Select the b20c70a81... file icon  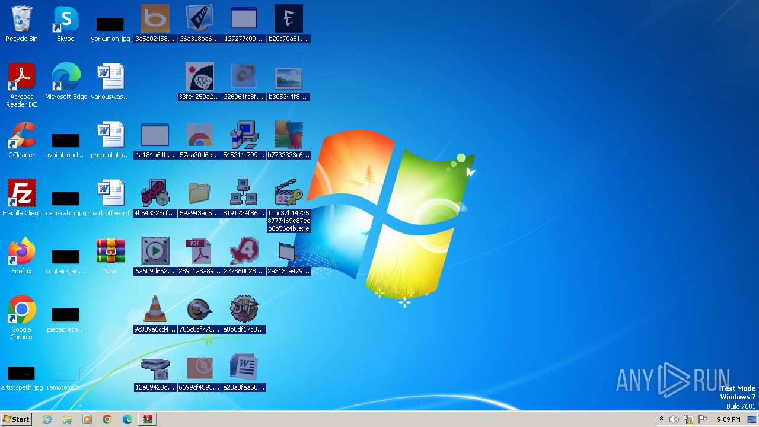coord(289,19)
